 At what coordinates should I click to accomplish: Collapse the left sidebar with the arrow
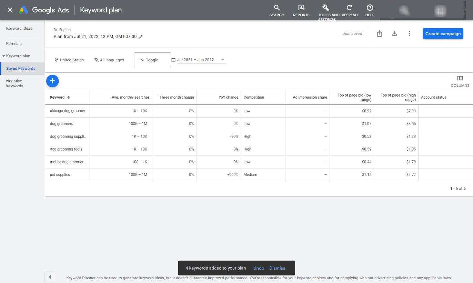coord(50,277)
